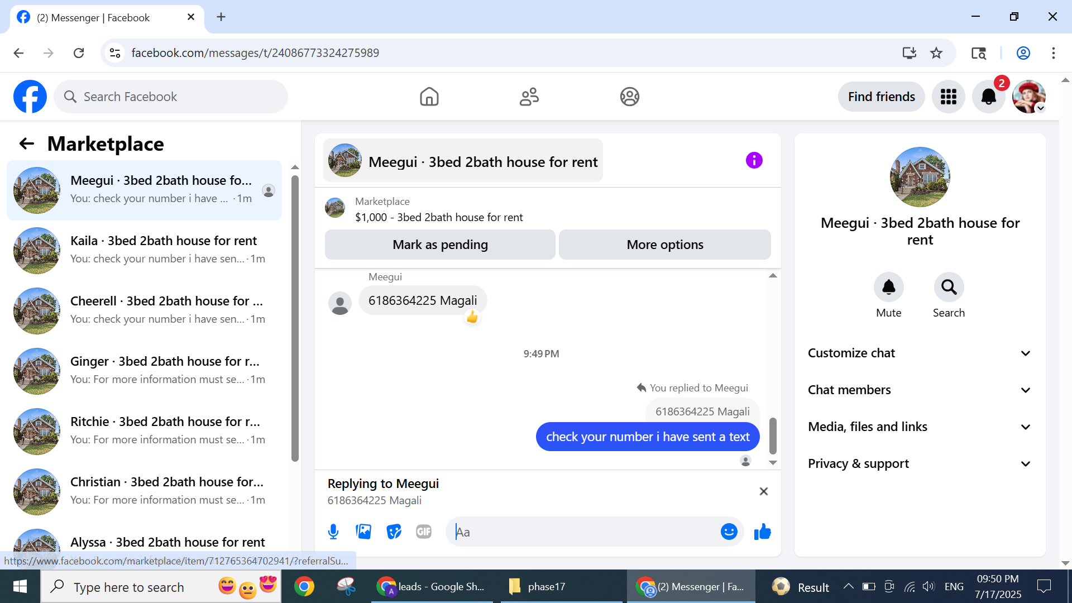Attach a photo with image icon
This screenshot has height=603, width=1072.
pyautogui.click(x=363, y=532)
